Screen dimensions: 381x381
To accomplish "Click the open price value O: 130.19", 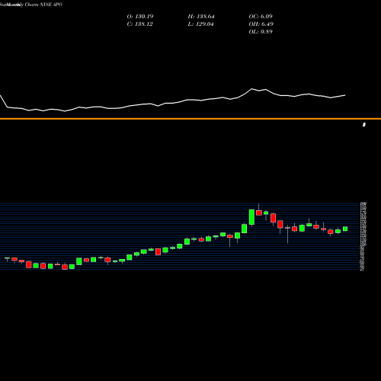I will 140,17.
